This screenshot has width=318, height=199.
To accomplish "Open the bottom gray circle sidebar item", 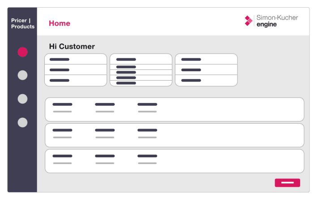I will (x=22, y=122).
